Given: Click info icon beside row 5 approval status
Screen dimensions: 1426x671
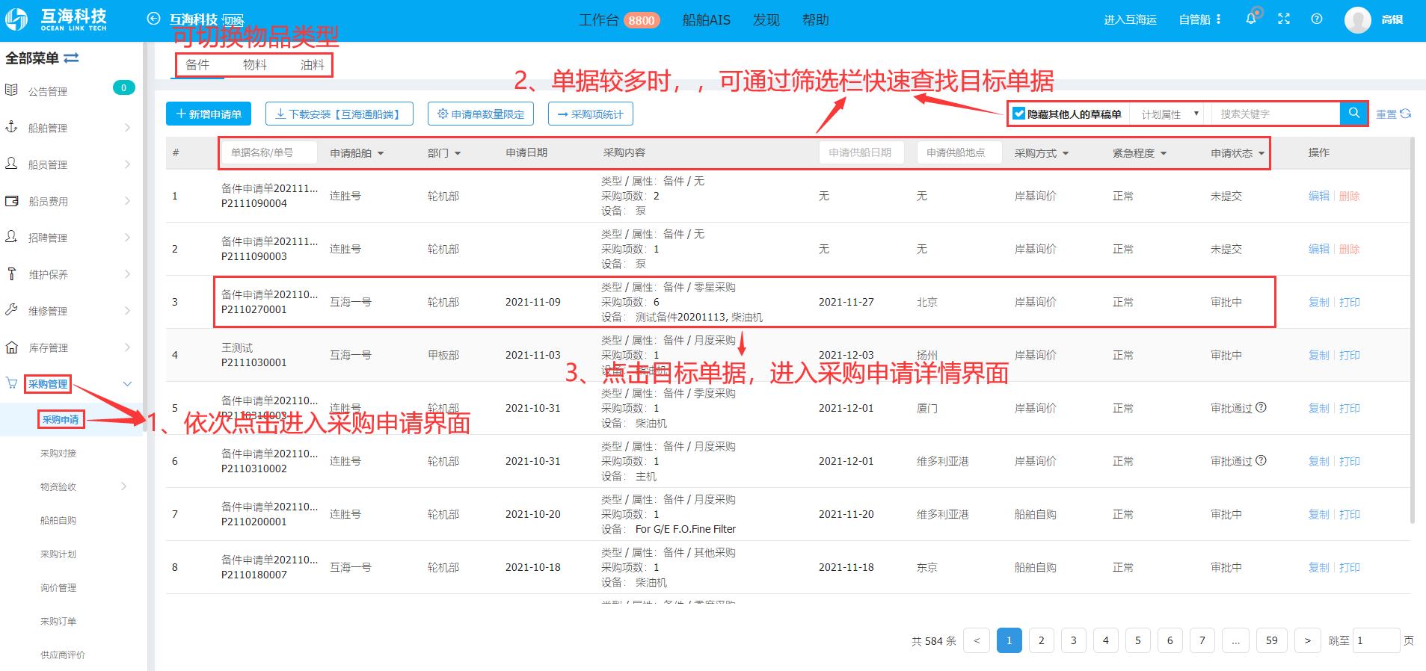Looking at the screenshot, I should (x=1261, y=407).
